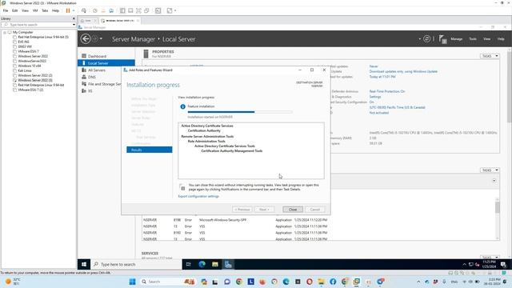Open VMware Edit menu

tap(15, 10)
